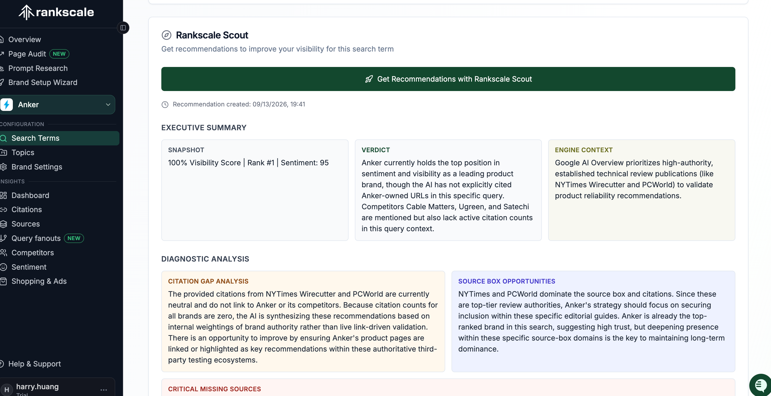Click the Anker lightning bolt brand icon
The image size is (771, 396).
(7, 105)
